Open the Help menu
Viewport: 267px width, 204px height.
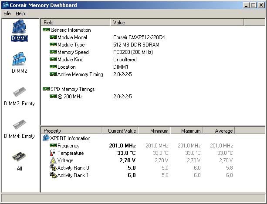coord(20,13)
